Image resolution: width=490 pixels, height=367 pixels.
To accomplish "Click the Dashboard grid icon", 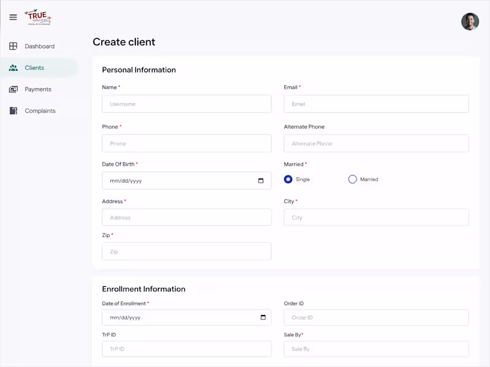I will click(13, 46).
